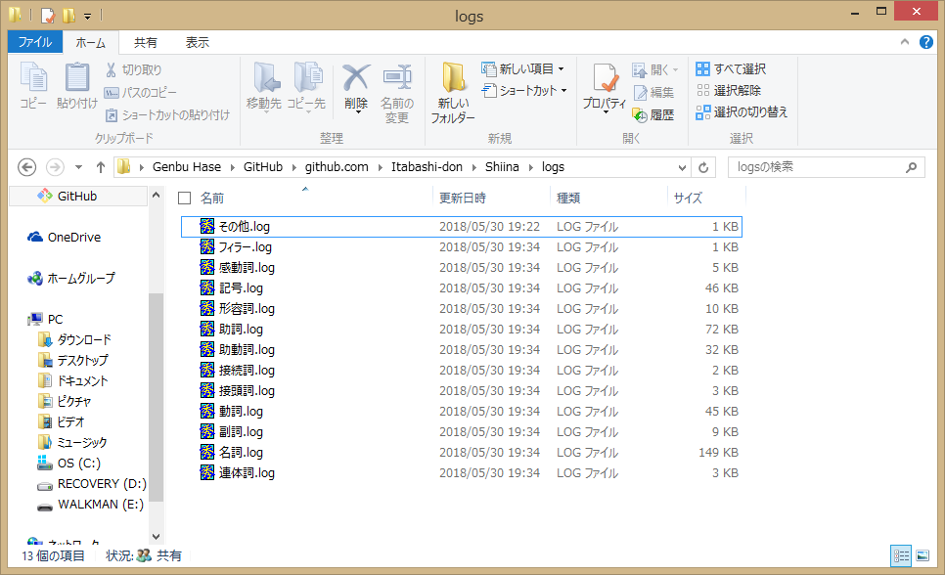
Task: Switch to details view layout
Action: [x=901, y=555]
